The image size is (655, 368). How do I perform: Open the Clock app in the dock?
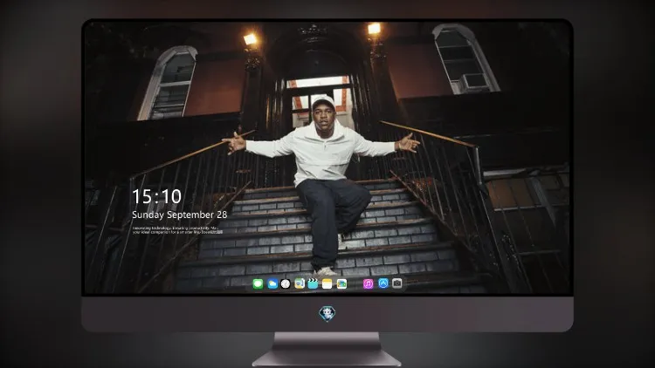pos(286,284)
